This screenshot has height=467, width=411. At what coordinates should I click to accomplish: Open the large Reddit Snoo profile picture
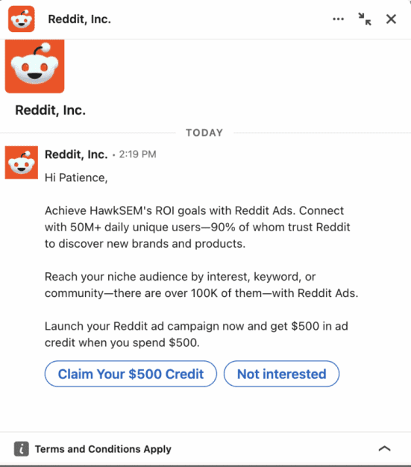[x=34, y=66]
